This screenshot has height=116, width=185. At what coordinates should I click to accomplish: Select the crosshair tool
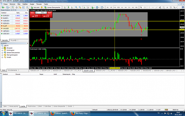145,7
